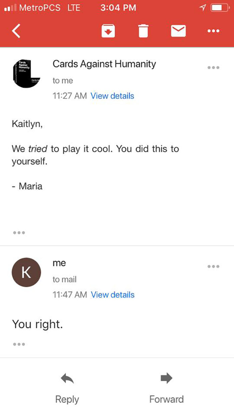View details of the 11:47 AM reply
The height and width of the screenshot is (417, 234).
coord(112,295)
